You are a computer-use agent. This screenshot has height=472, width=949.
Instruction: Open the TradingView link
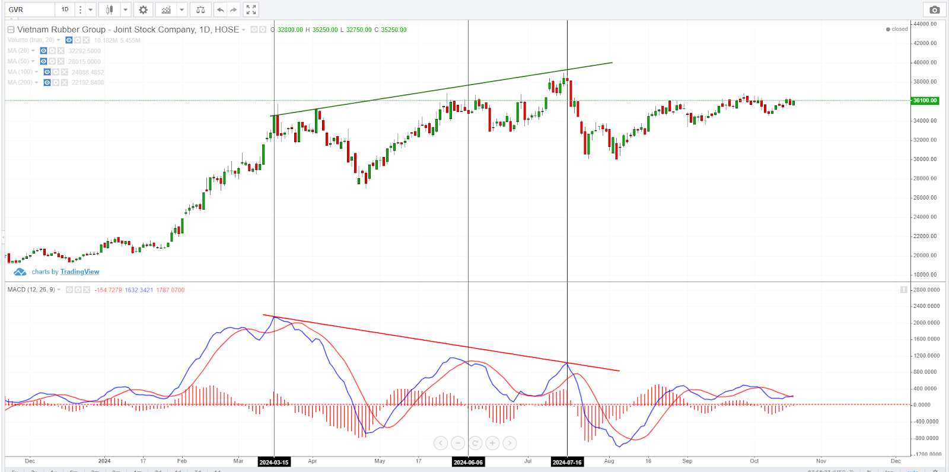tap(79, 272)
